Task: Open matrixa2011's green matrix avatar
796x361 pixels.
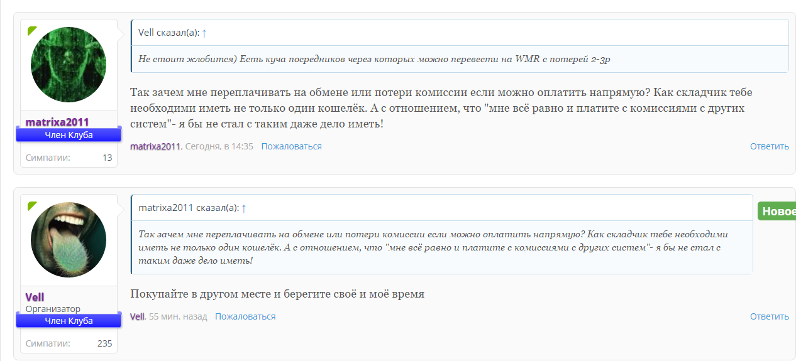Action: (69, 65)
